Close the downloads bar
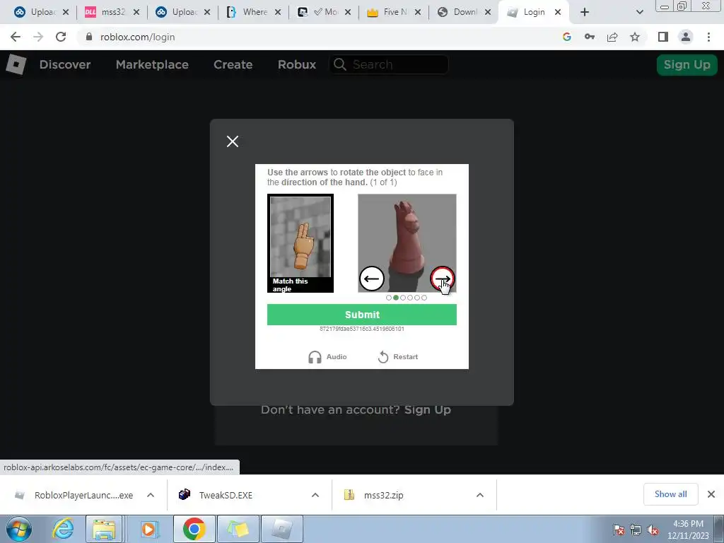The width and height of the screenshot is (724, 543). [x=711, y=494]
